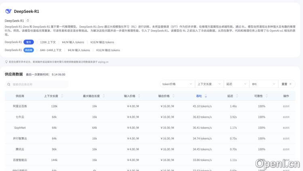This screenshot has height=171, width=303.
Task: Click the DeepSeek whale logo icon
Action: (8, 11)
